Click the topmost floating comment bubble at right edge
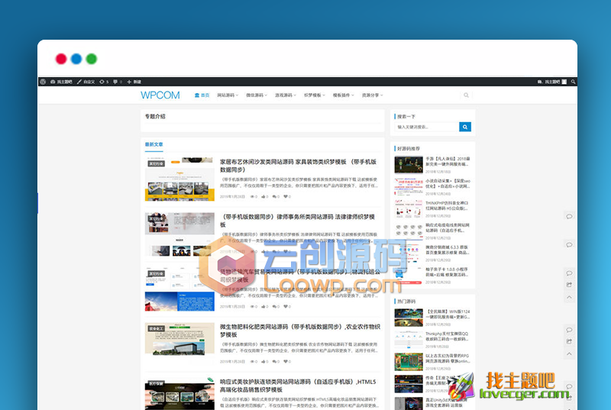Image resolution: width=611 pixels, height=410 pixels. click(x=569, y=217)
